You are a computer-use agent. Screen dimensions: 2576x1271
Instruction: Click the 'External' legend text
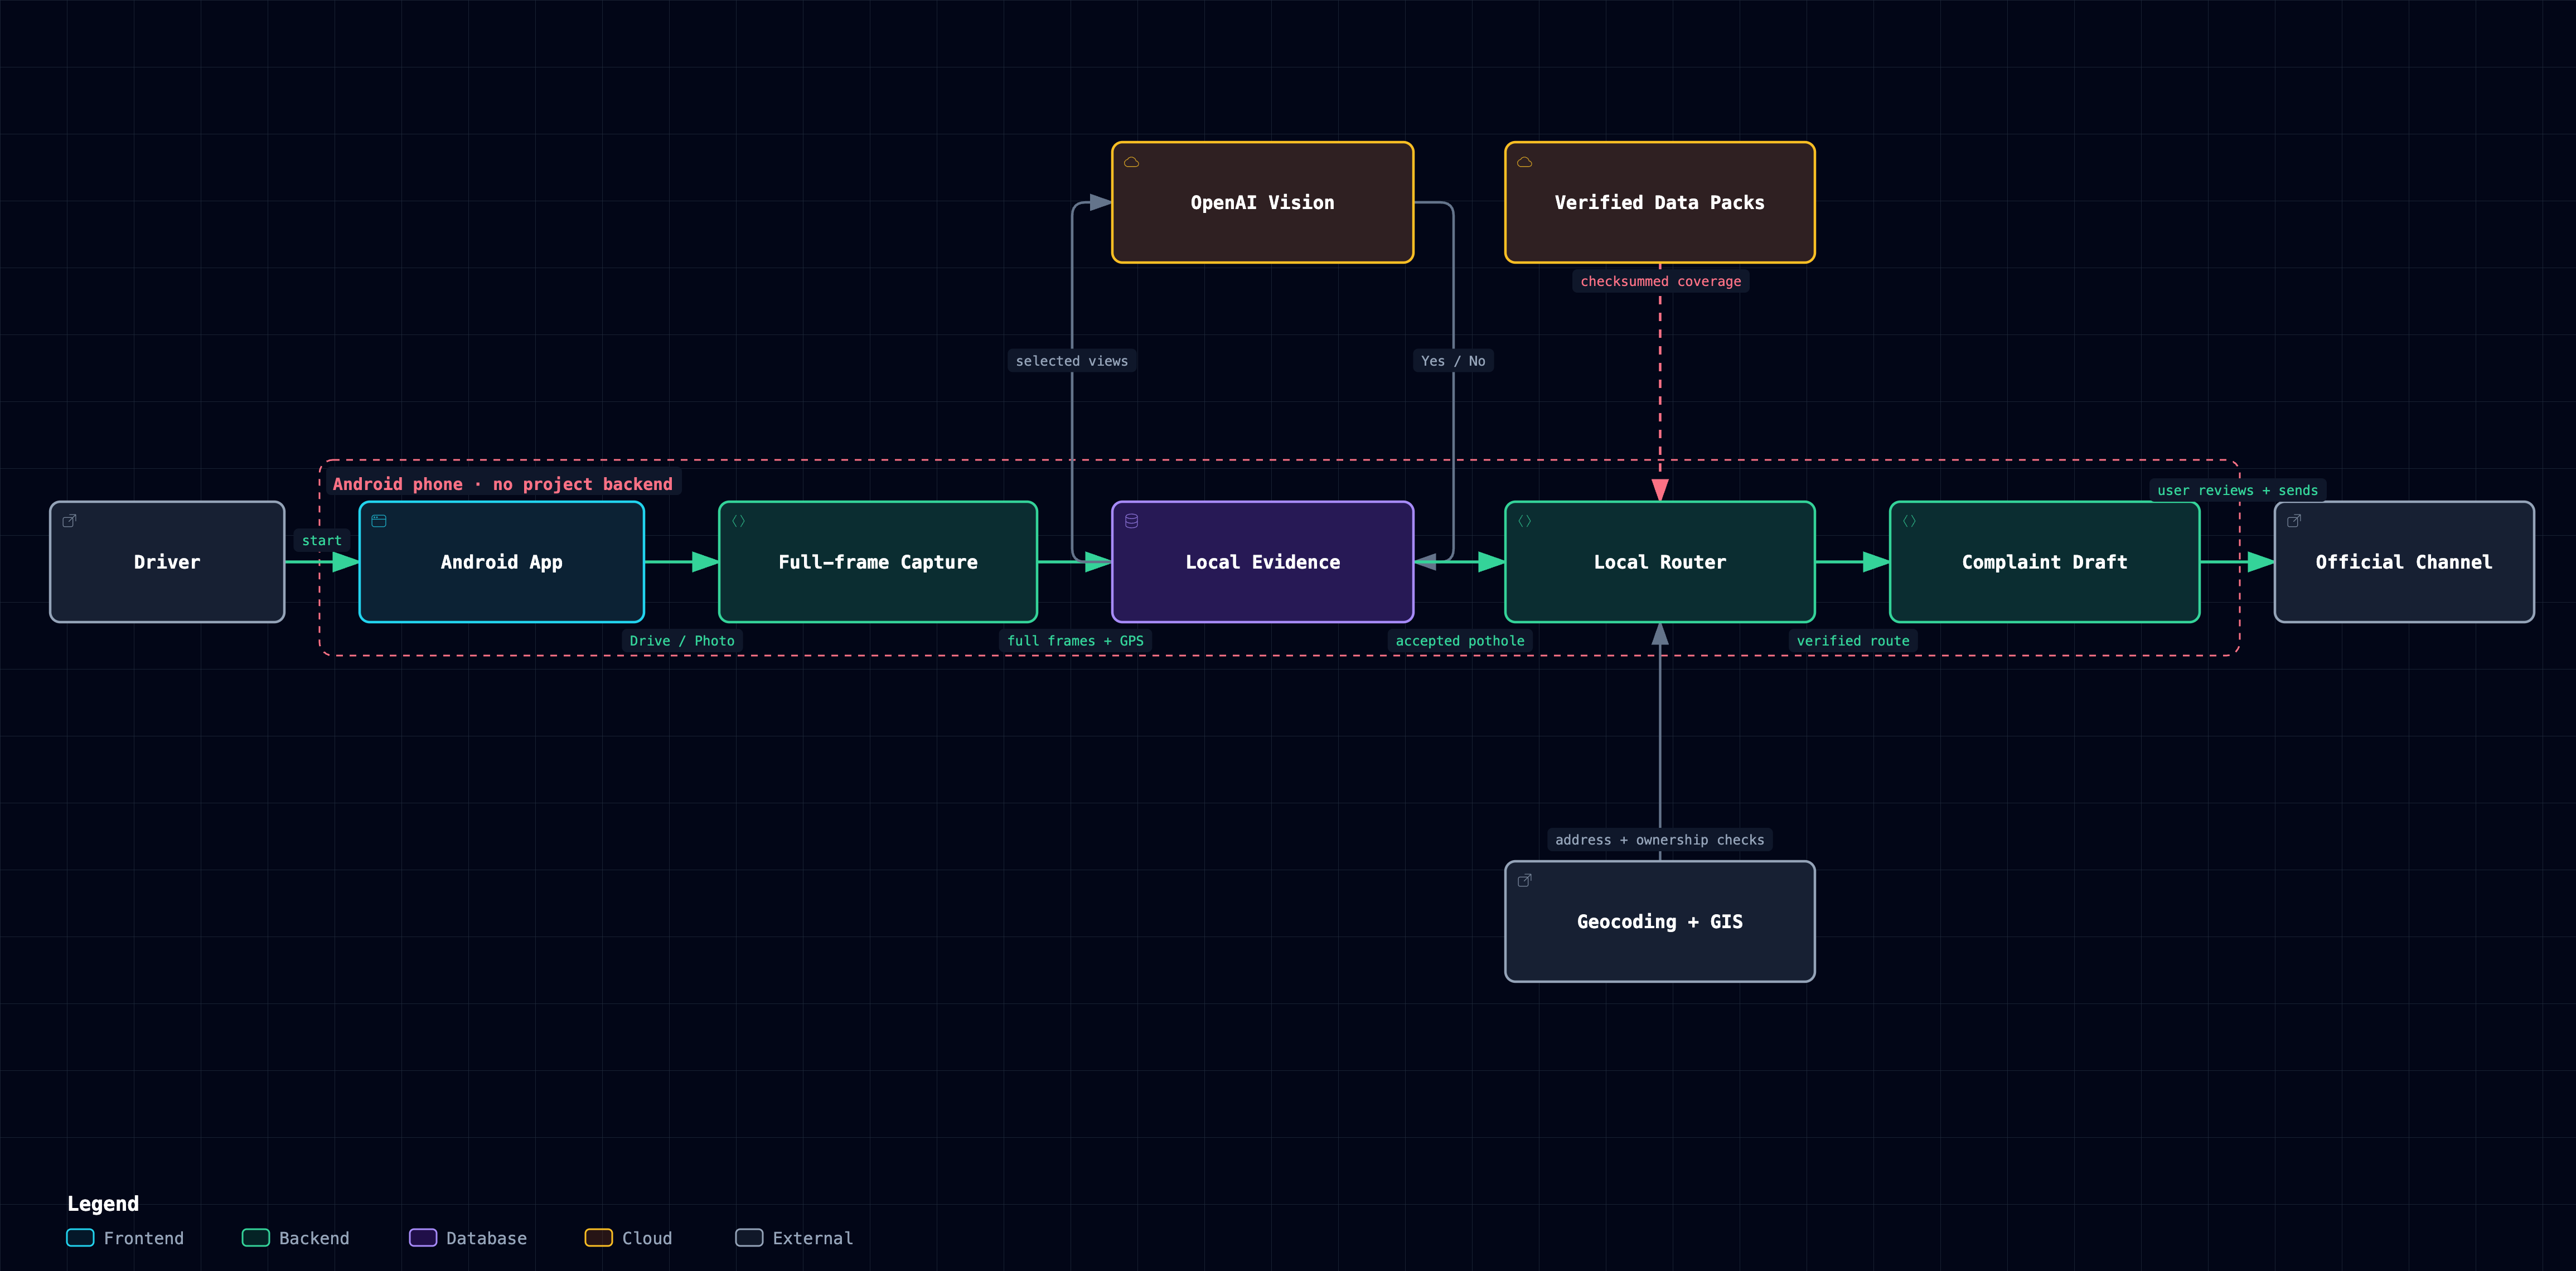click(x=813, y=1238)
